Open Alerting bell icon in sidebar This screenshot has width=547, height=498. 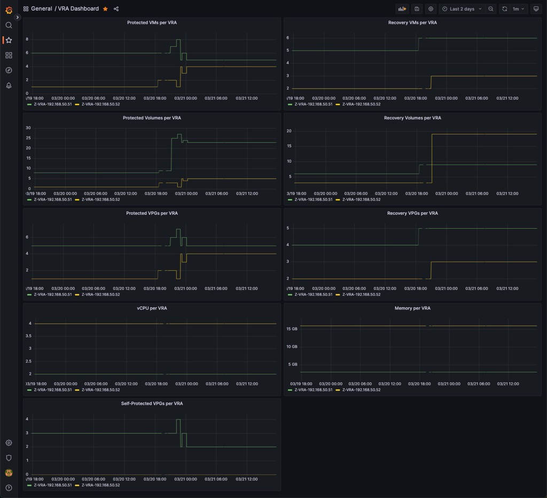point(9,85)
